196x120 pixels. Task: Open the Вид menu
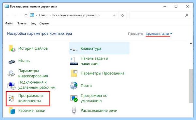[x=33, y=23]
